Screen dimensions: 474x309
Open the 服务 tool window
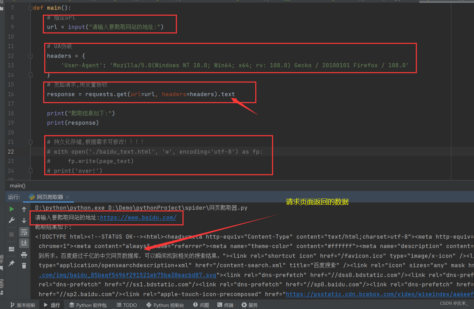coord(250,305)
